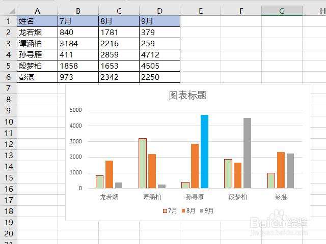Screen dimensions: 326x244
Task: Click the 5000 vertical axis label
Action: (76, 110)
